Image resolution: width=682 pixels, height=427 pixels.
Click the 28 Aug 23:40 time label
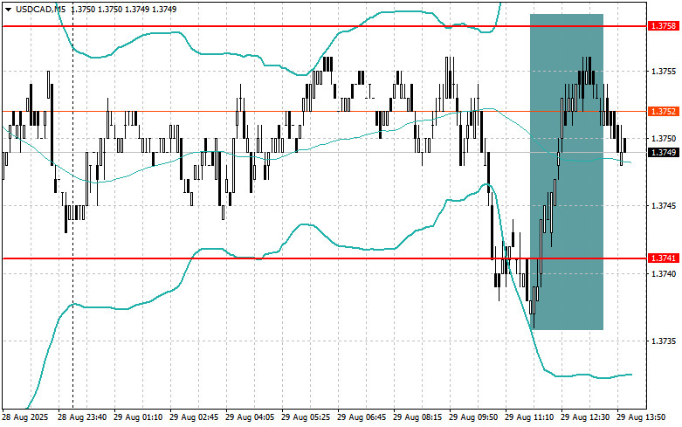82,417
